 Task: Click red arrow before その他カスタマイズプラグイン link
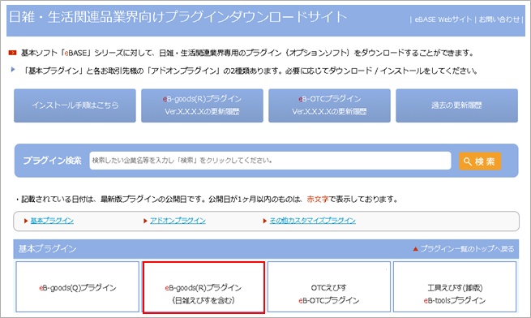[265, 221]
